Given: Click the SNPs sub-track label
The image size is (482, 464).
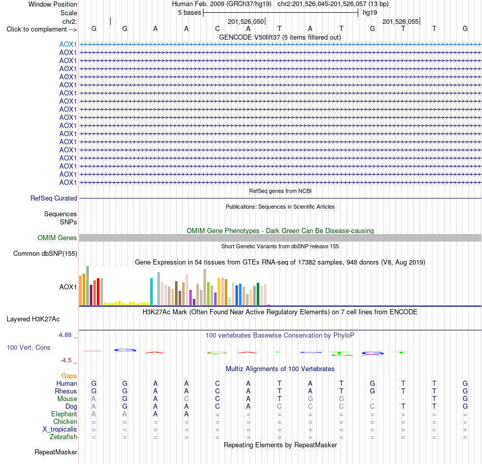Looking at the screenshot, I should tap(68, 222).
